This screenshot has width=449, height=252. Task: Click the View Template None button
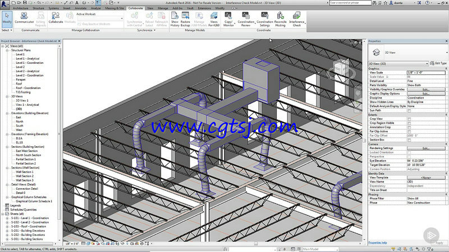click(426, 178)
